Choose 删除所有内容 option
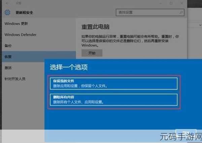The width and height of the screenshot is (202, 143). [x=114, y=100]
